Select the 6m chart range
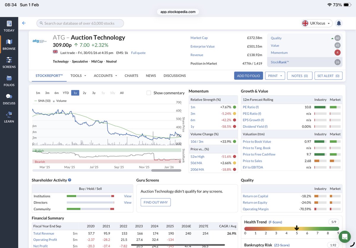Viewport: 356px width, 248px height. [56, 93]
